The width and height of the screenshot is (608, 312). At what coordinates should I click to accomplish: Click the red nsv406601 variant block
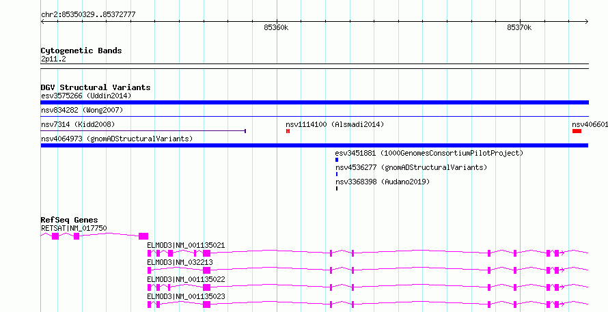[x=577, y=131]
